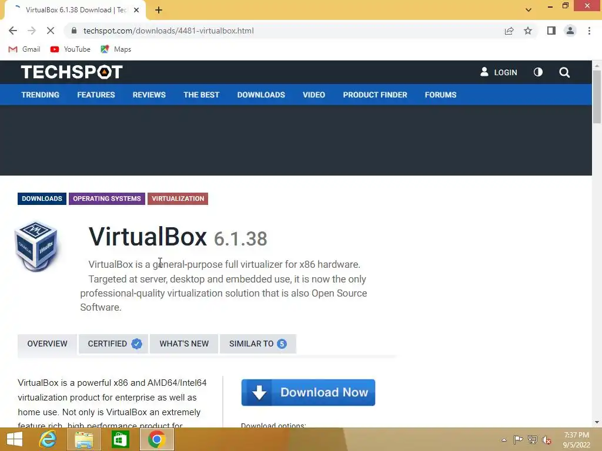
Task: Bookmark this page with the star icon
Action: click(x=528, y=31)
